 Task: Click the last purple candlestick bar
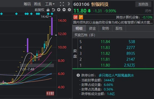pos(52,26)
